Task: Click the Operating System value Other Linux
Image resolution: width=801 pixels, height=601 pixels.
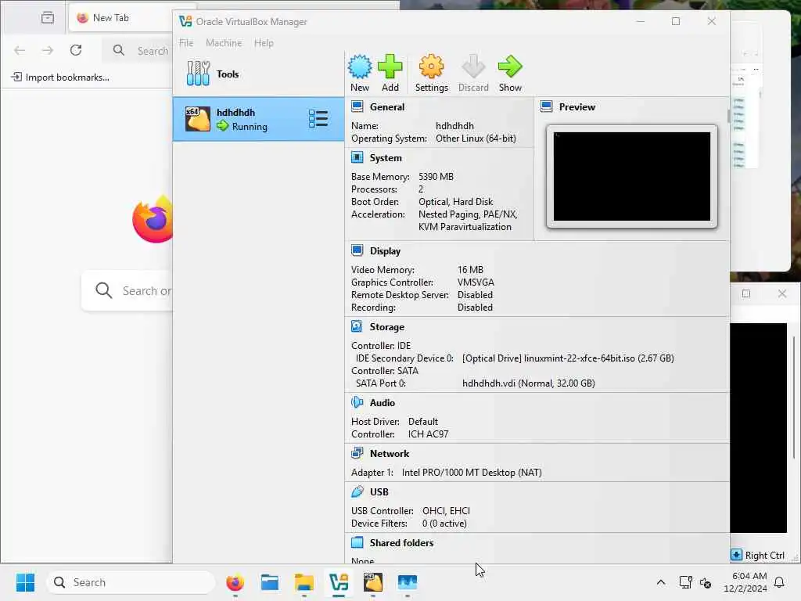Action: pos(476,139)
